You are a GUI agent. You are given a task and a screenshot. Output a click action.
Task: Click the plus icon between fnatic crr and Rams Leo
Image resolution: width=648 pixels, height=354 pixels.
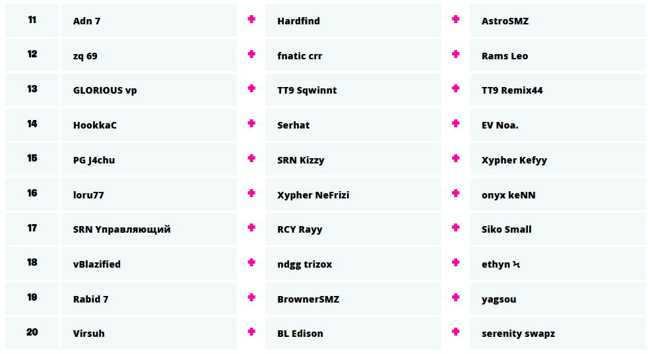455,55
